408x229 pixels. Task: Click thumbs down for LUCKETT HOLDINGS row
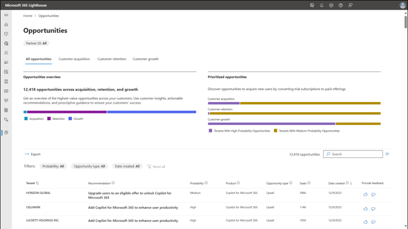pyautogui.click(x=373, y=222)
